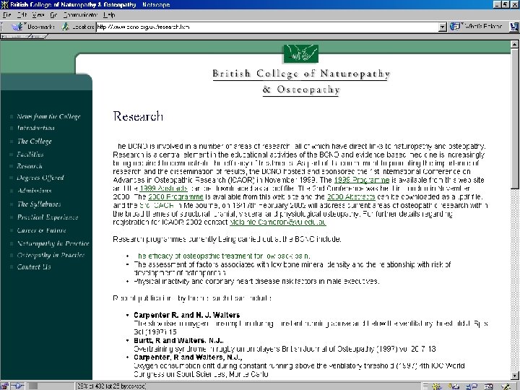Click the component bar drag handle
This screenshot has height=390, width=520.
point(425,386)
